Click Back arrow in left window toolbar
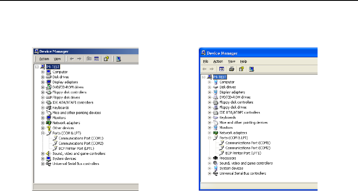Viewport: 358px width, 191px height. click(72, 59)
